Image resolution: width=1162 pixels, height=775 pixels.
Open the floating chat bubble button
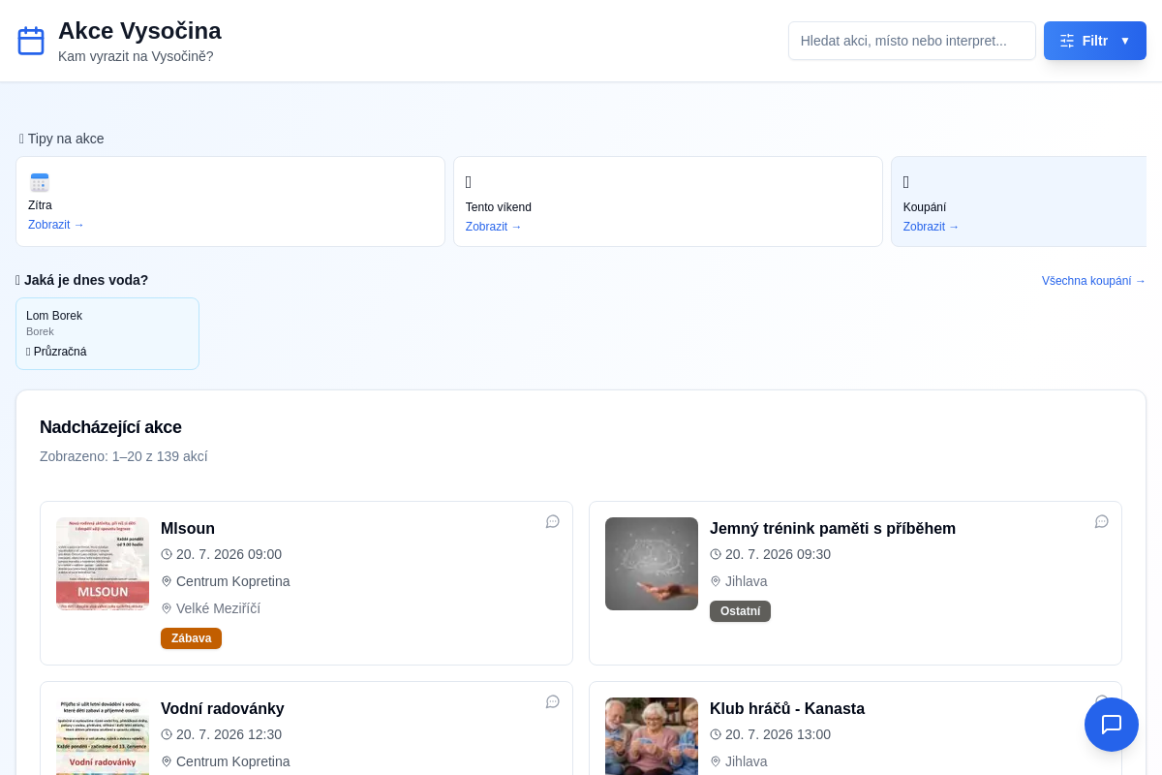[x=1112, y=725]
